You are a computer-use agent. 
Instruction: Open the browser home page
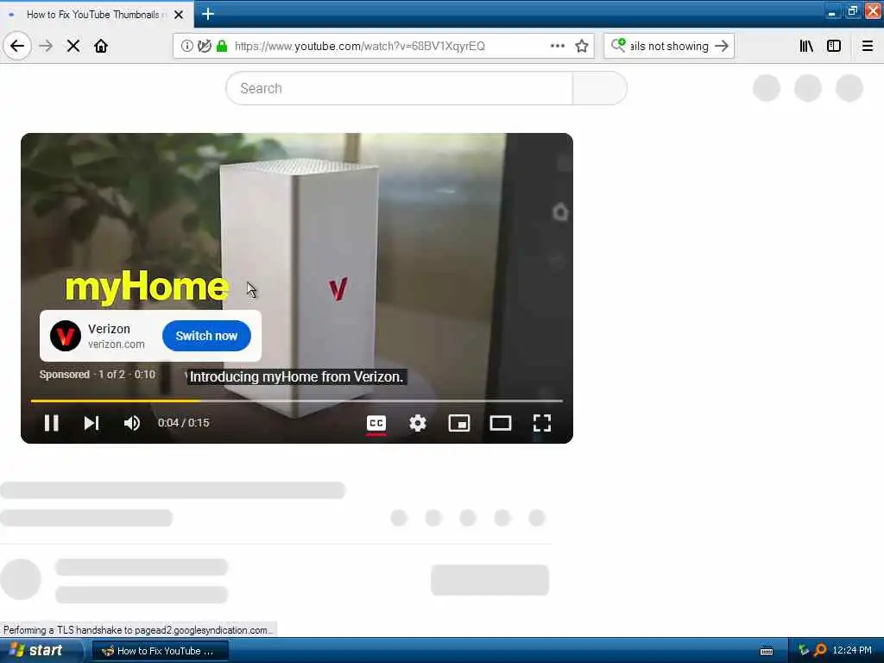[x=101, y=46]
